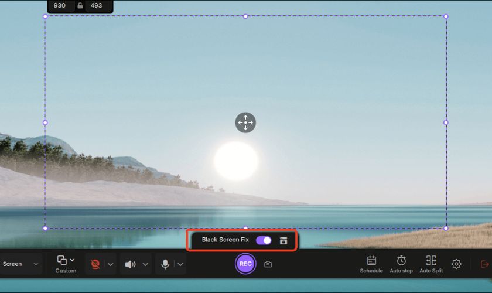
Task: Open the Schedule recording option
Action: (x=371, y=264)
